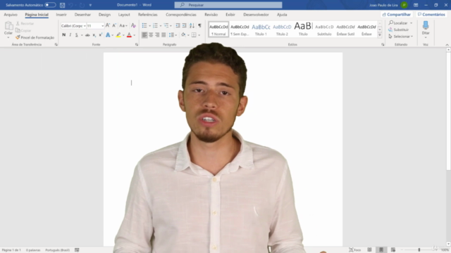Image resolution: width=451 pixels, height=253 pixels.
Task: Click the Decrease Indent icon
Action: click(178, 26)
